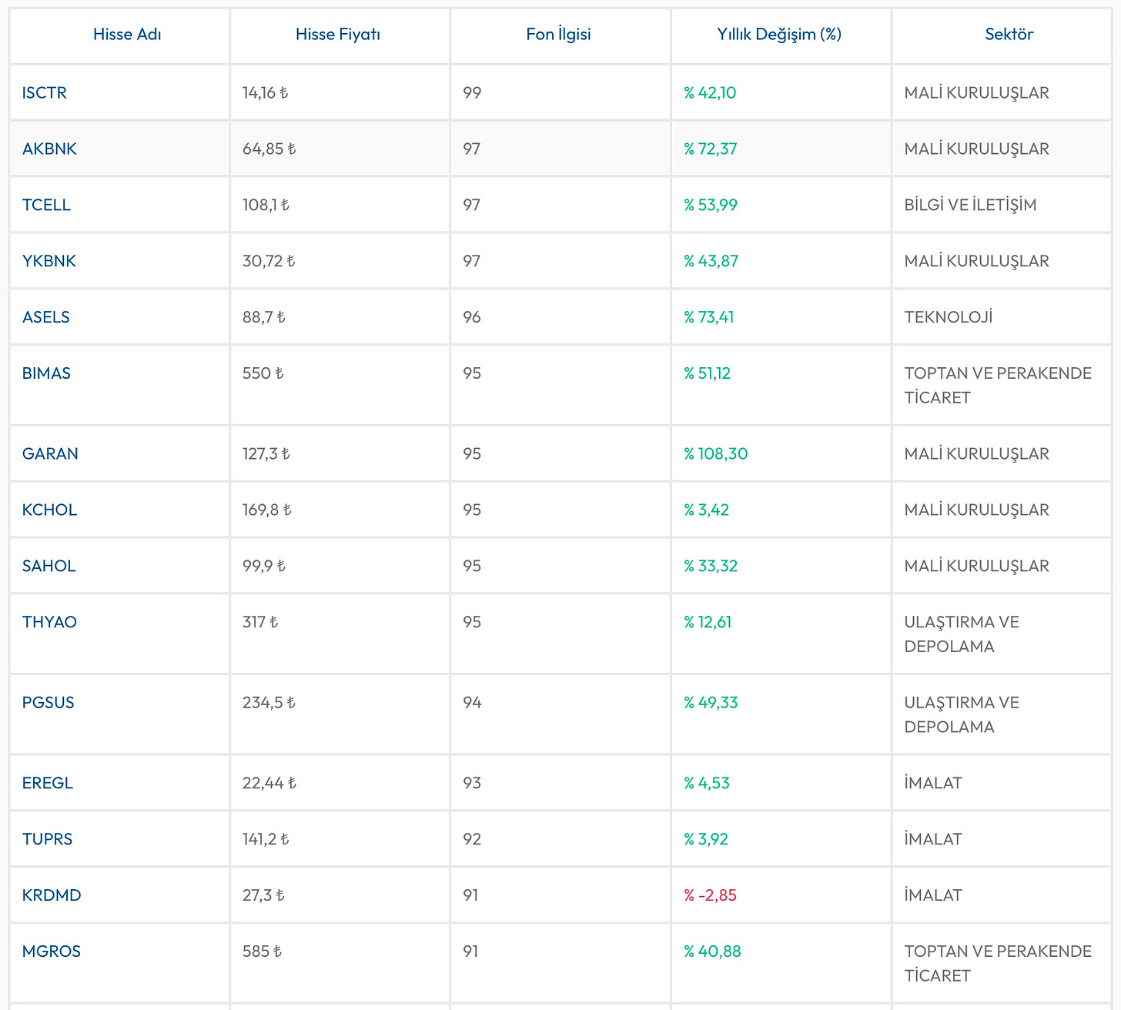This screenshot has width=1121, height=1010.
Task: Sort by Yıllık Değişim (%) header
Action: pyautogui.click(x=779, y=34)
